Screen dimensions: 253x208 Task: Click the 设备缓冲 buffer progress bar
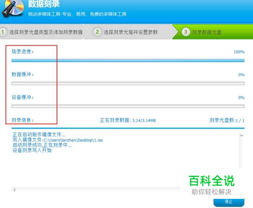pos(128,106)
